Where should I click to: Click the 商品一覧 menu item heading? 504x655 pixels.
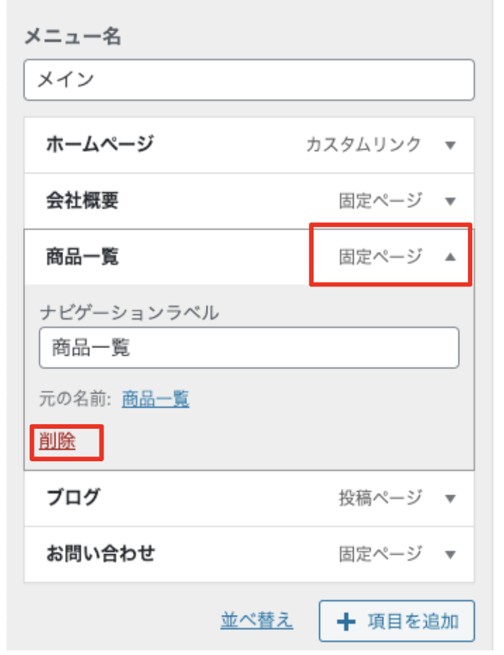pyautogui.click(x=83, y=257)
